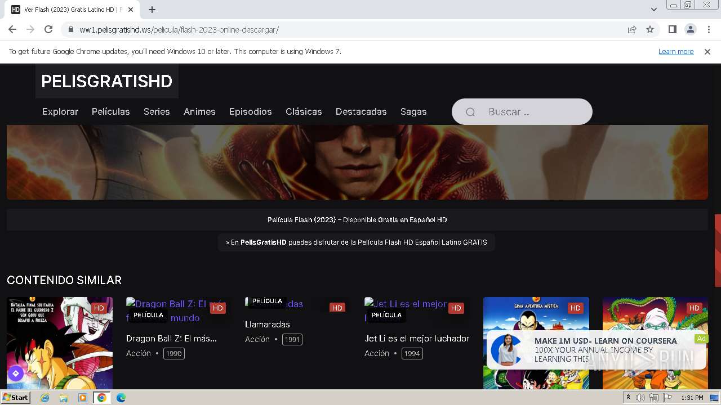Viewport: 721px width, 405px height.
Task: Click the purple floating widget icon
Action: [x=16, y=373]
